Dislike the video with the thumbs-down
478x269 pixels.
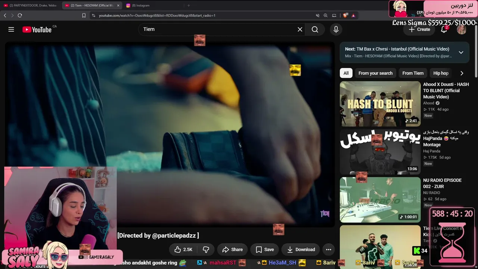206,250
